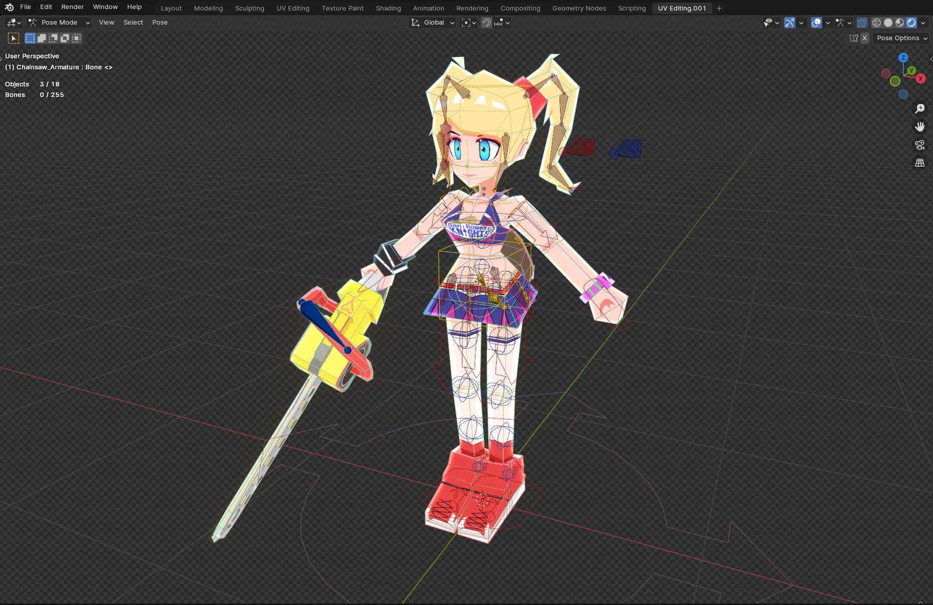Open the UV Editing.001 workspace tab

pos(682,8)
